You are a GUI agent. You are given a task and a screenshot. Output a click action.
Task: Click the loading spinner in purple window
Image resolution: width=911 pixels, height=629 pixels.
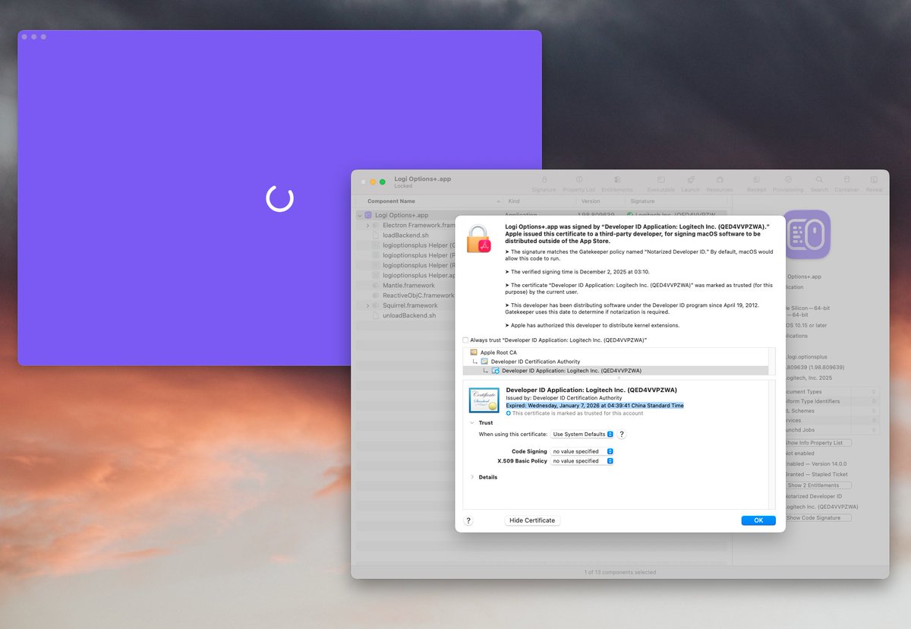click(279, 198)
